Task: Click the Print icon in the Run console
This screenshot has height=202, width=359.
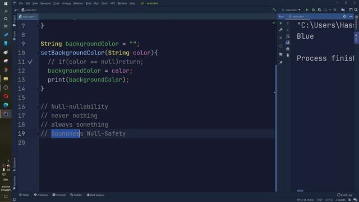Action: (288, 49)
